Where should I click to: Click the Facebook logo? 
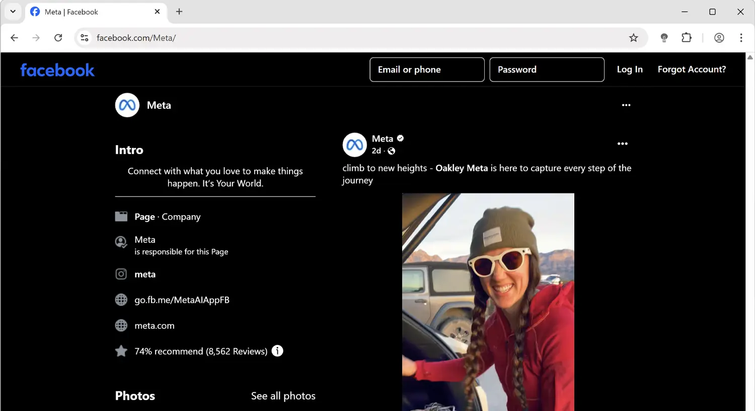[x=57, y=70]
